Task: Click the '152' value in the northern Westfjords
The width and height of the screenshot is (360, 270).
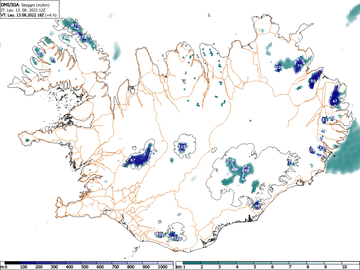Action: [x=82, y=37]
